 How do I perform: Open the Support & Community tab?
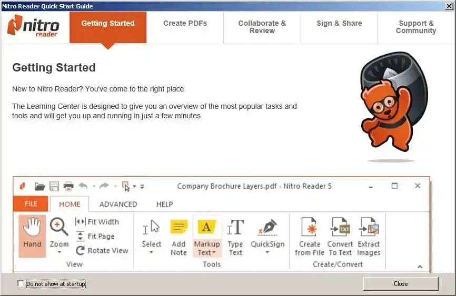coord(416,27)
